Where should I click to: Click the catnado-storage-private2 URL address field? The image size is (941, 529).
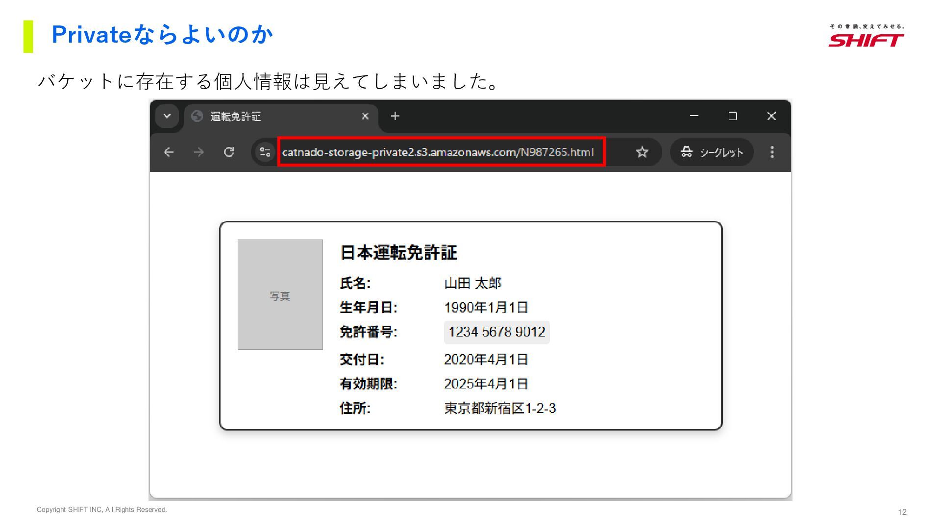pos(437,152)
